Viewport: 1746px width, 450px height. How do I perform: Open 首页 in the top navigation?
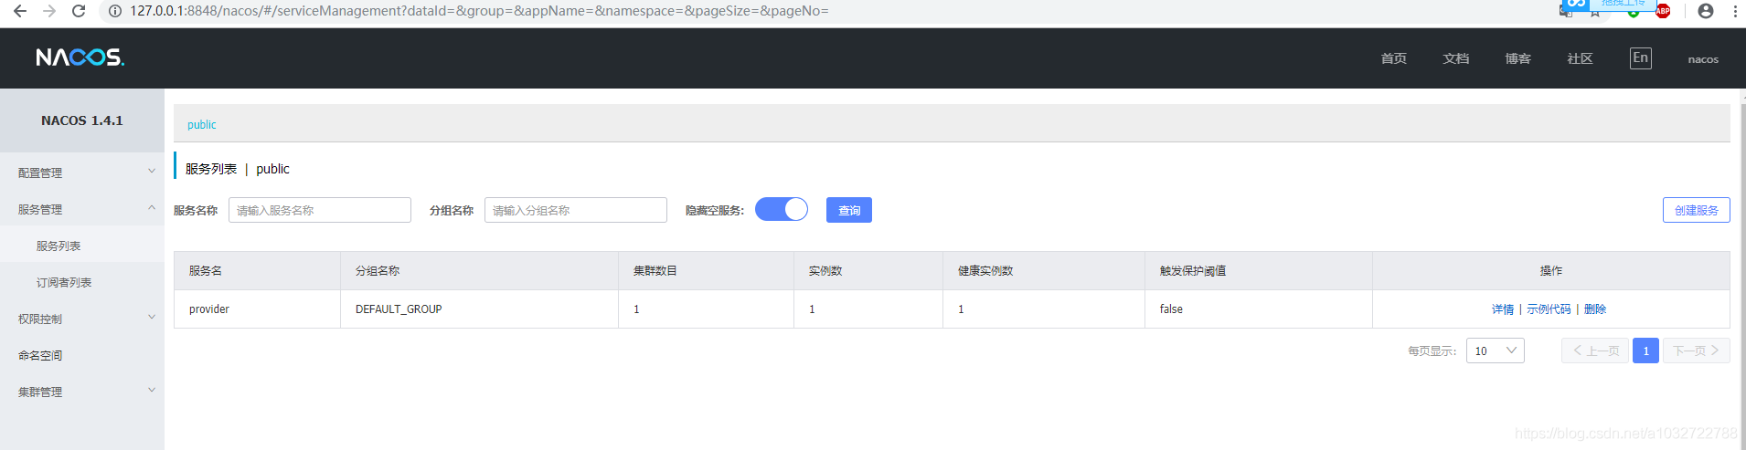[1394, 58]
